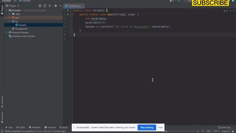236x133 pixels.
Task: Click CRLF line separator in status bar
Action: click(209, 131)
